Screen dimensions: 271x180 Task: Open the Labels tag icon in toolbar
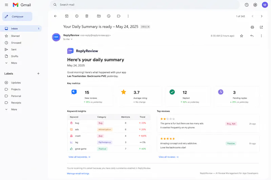click(119, 16)
